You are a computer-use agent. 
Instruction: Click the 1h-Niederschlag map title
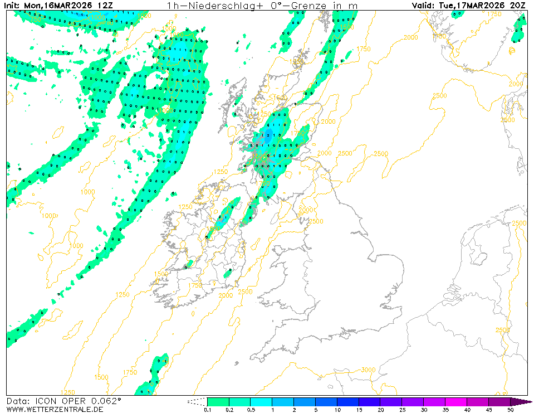(262, 6)
